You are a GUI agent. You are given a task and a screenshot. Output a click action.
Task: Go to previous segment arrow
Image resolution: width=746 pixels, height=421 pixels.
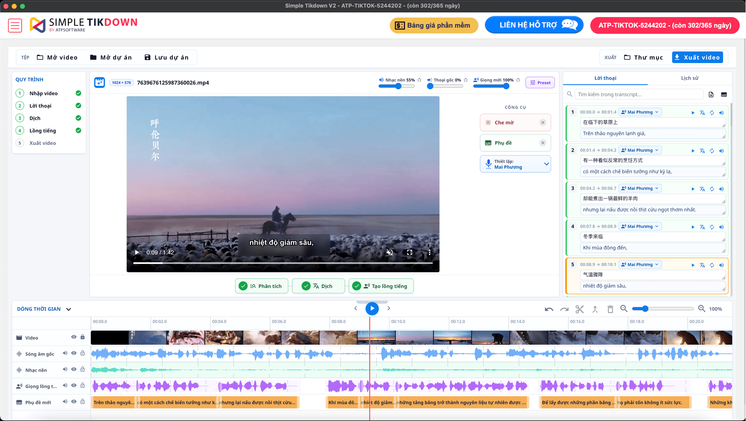click(356, 308)
